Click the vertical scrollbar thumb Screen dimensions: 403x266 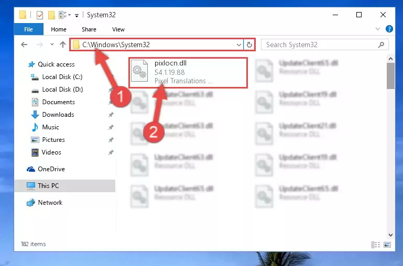click(390, 76)
